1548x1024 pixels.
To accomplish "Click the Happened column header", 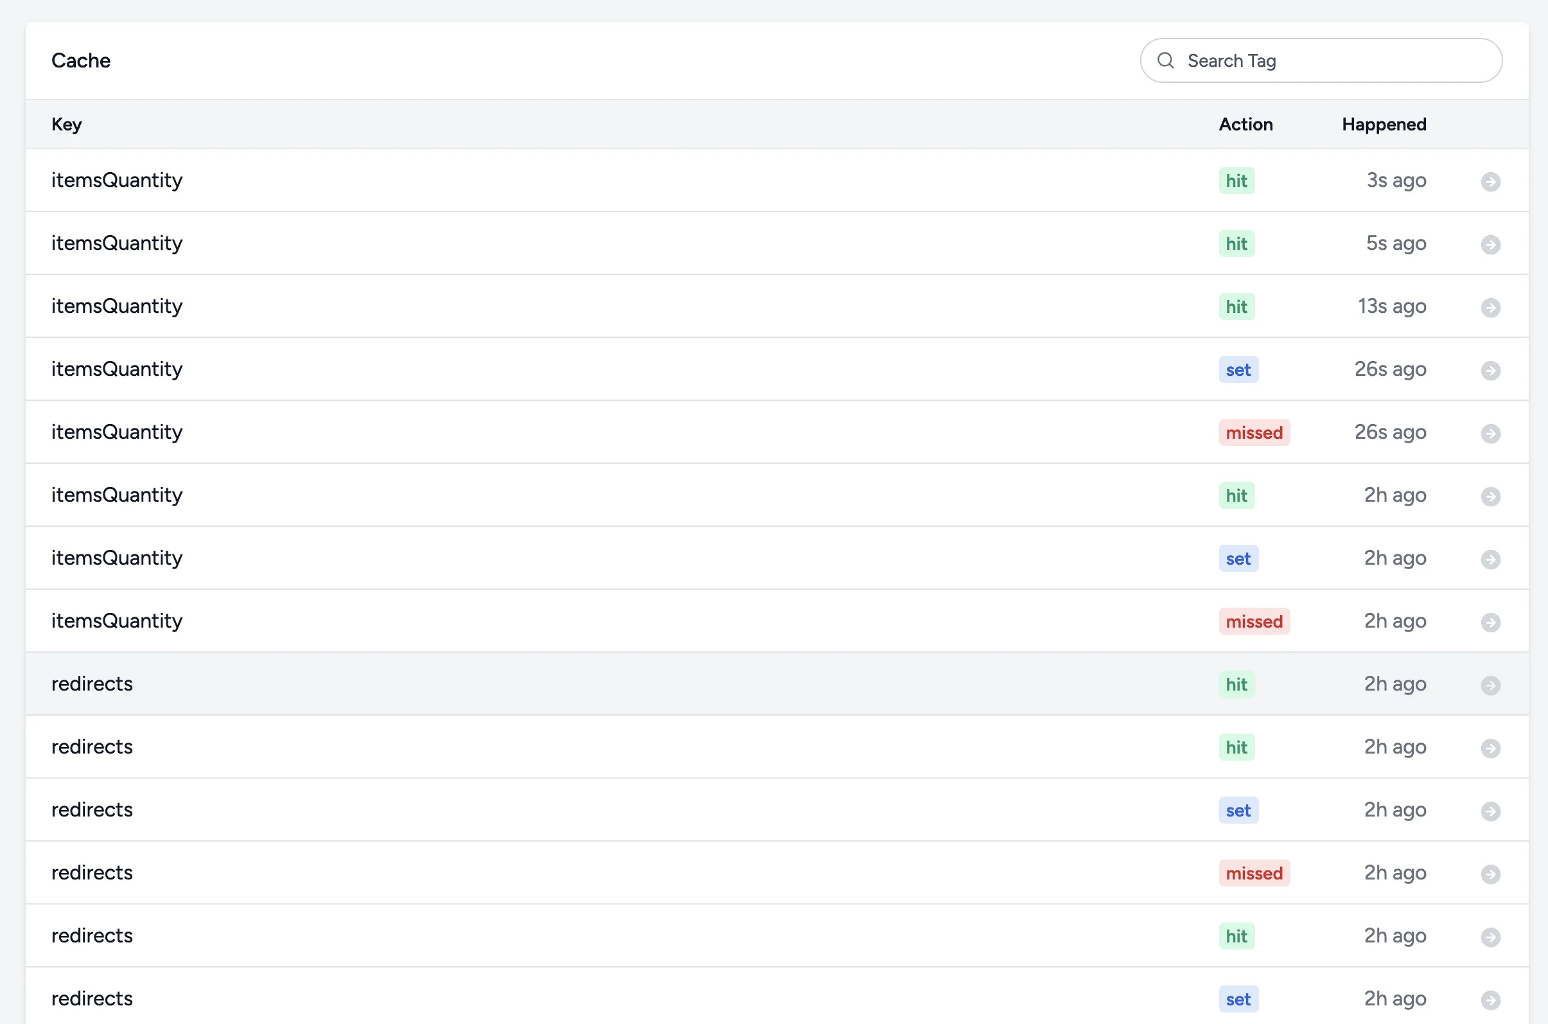I will click(x=1384, y=124).
